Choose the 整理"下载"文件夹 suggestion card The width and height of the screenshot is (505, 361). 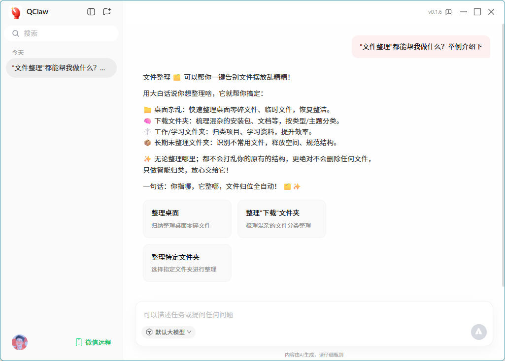(281, 218)
